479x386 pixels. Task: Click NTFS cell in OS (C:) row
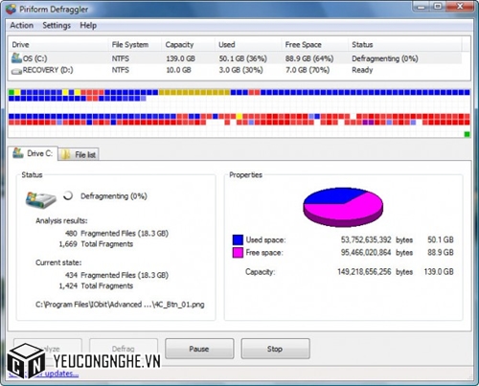[121, 58]
